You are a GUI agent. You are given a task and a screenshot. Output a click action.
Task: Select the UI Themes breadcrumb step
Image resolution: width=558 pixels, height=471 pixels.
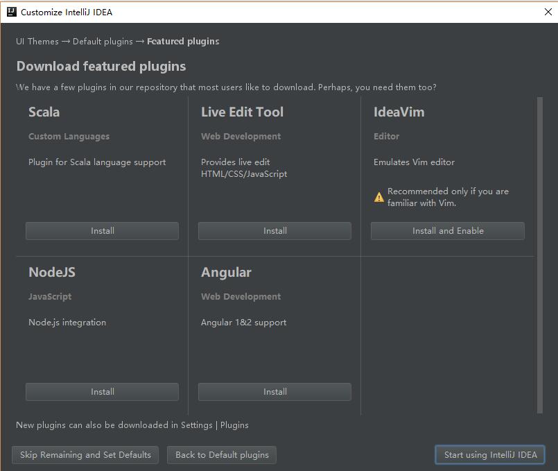pos(37,42)
